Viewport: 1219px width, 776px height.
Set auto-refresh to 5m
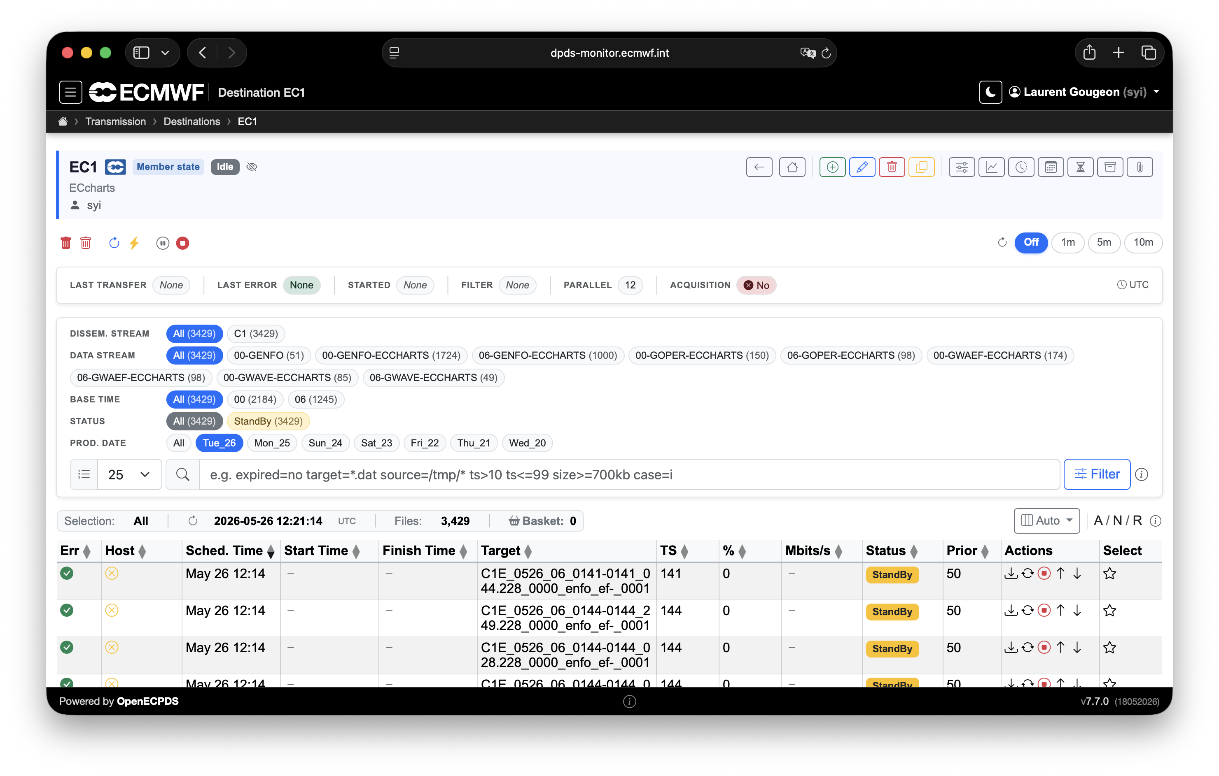(x=1104, y=242)
